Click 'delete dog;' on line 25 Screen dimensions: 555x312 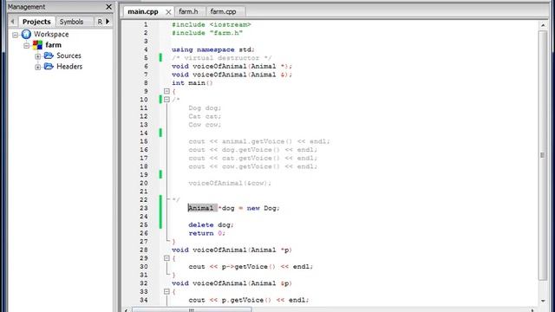(x=211, y=225)
